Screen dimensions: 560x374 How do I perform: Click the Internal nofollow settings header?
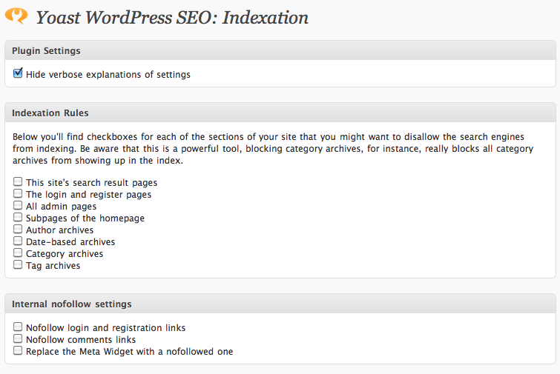tap(280, 304)
